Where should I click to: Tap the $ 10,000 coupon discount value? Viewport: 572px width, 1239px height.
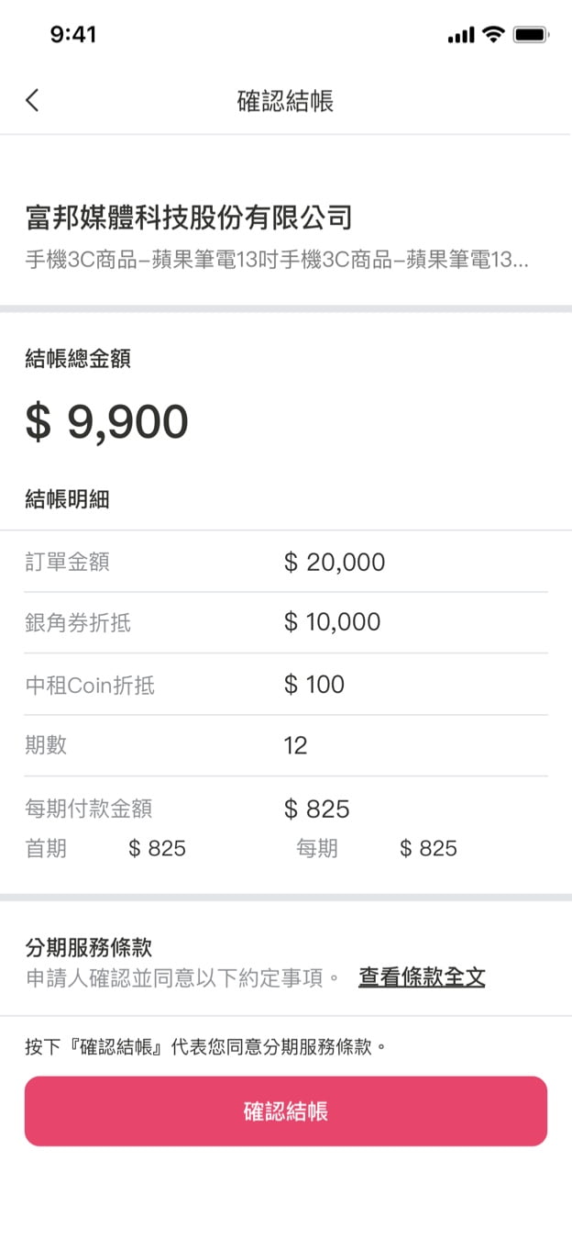pyautogui.click(x=332, y=622)
